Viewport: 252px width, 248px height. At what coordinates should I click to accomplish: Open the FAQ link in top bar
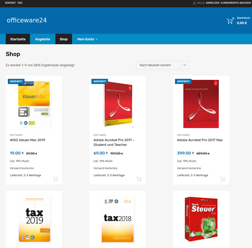[20, 3]
